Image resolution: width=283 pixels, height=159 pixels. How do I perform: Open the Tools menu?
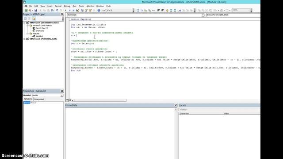[x=81, y=6]
